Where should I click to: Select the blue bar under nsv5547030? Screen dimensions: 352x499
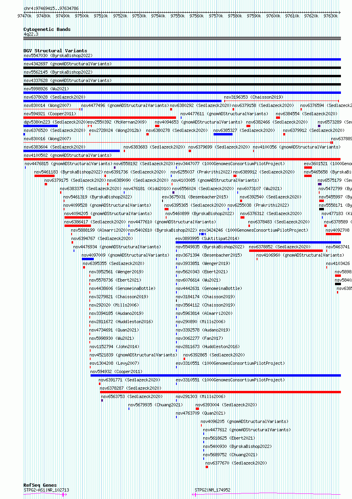(x=182, y=59)
